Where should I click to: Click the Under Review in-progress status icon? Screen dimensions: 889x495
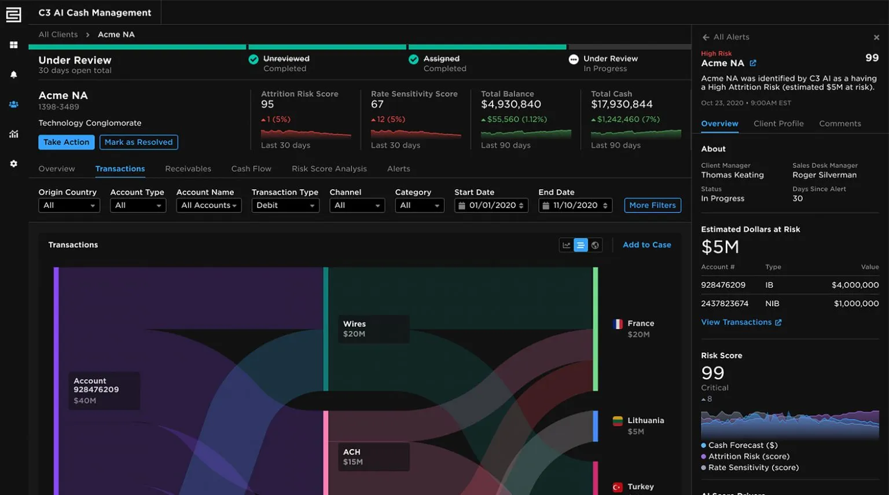tap(574, 60)
